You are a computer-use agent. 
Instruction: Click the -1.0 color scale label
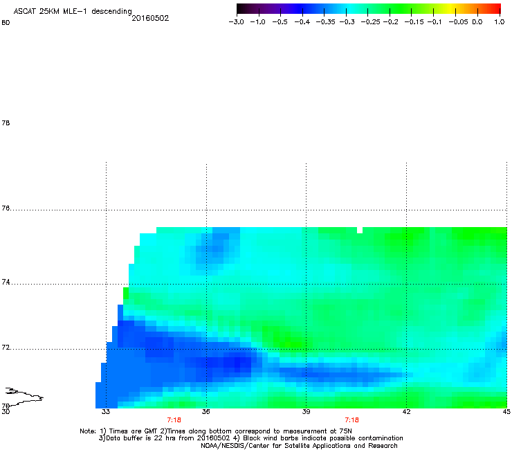click(257, 22)
